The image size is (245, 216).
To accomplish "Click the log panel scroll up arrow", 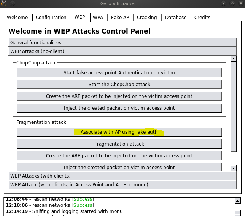I will coord(237,201).
